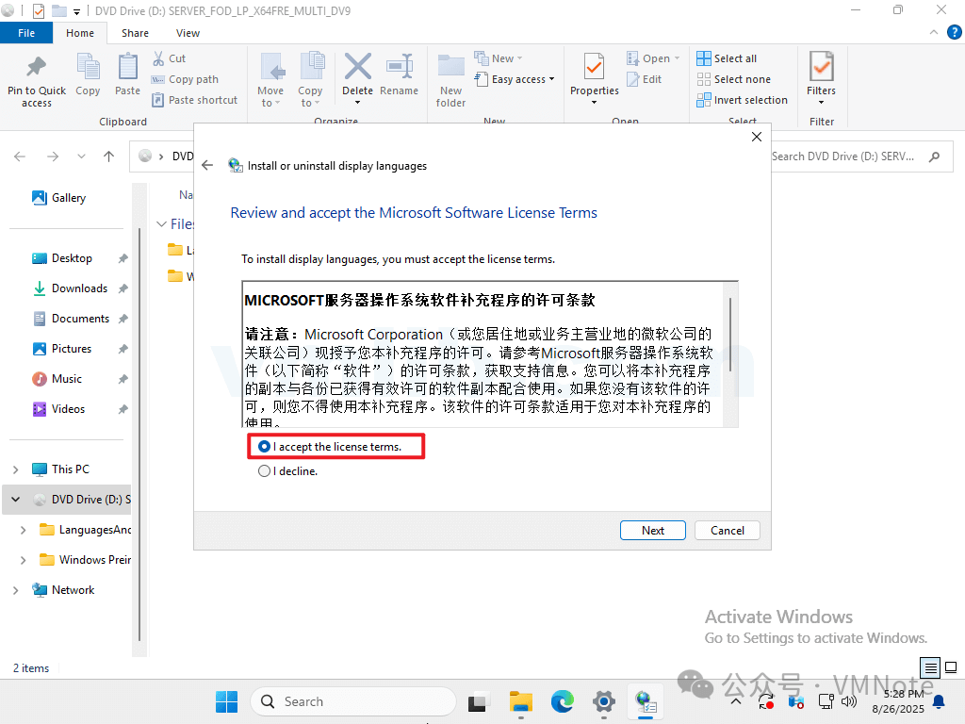The image size is (965, 724).
Task: Expand the This PC tree node
Action: pos(16,469)
